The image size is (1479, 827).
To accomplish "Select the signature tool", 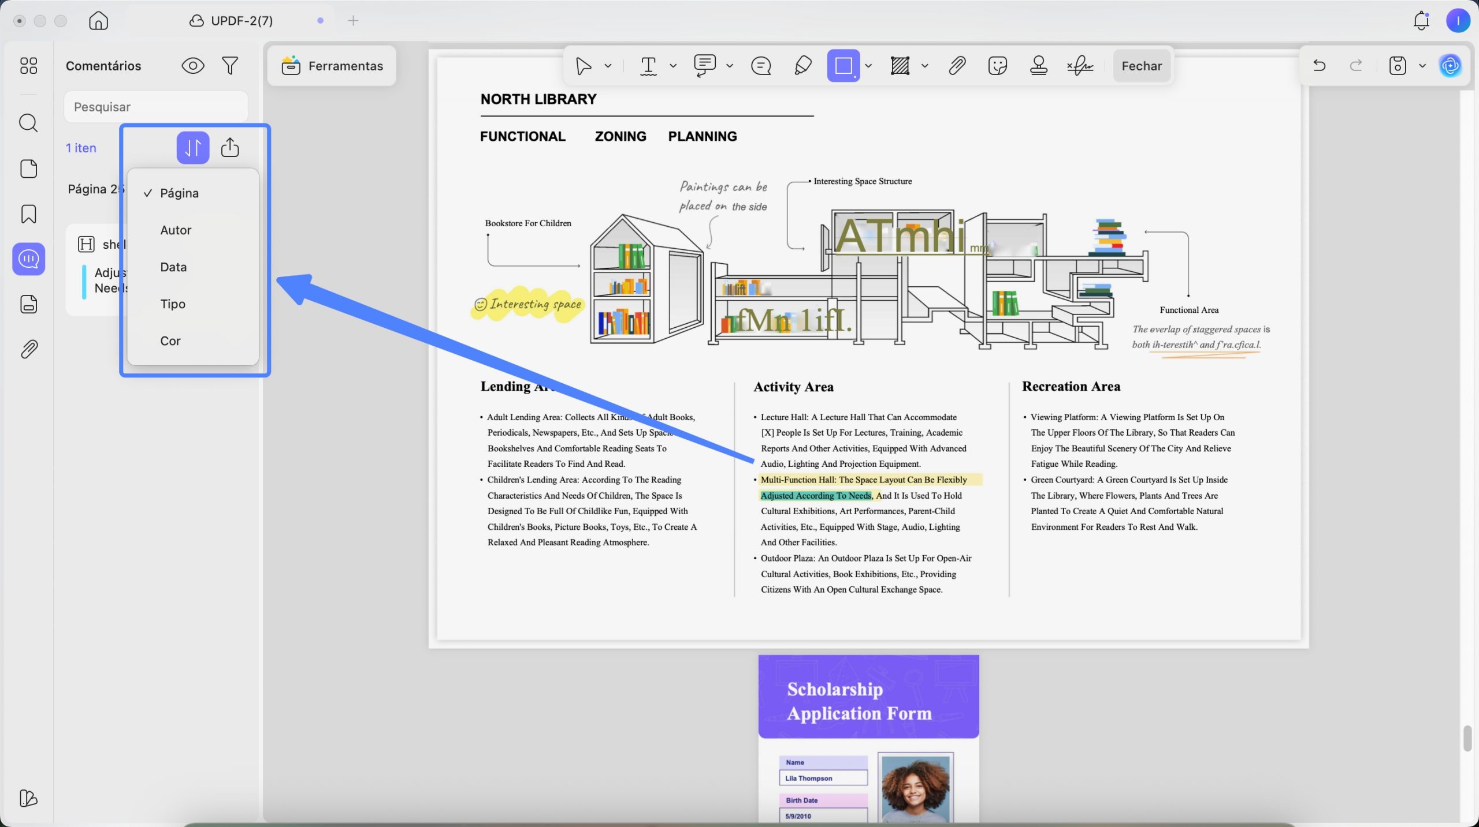I will coord(1080,66).
